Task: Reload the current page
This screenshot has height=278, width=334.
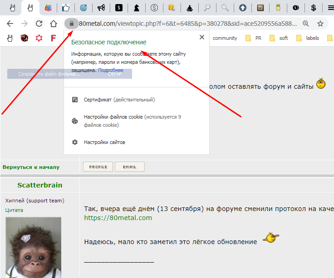Action: (x=39, y=24)
